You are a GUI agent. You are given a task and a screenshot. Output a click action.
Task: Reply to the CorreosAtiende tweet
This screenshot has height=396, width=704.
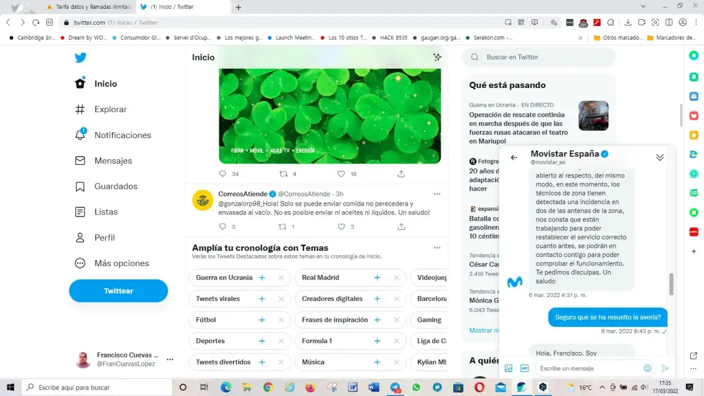pos(223,227)
